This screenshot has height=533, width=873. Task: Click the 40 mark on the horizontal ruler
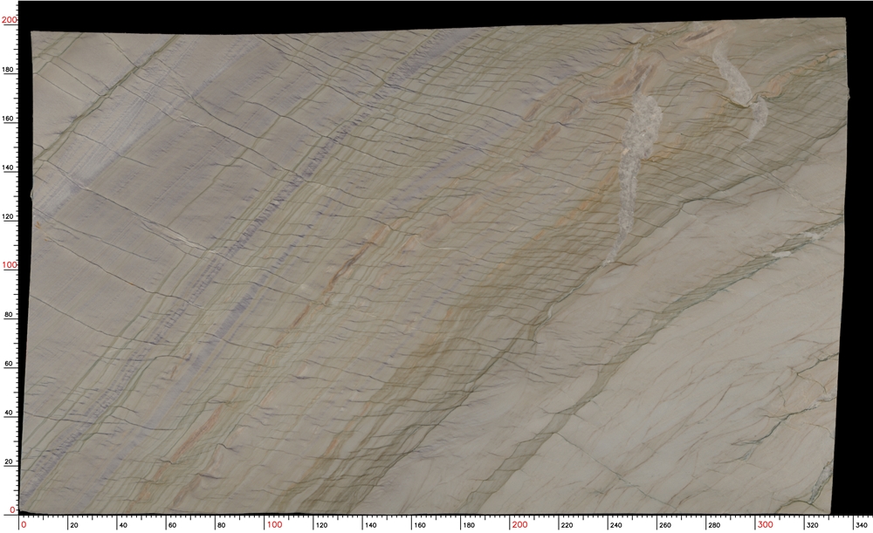click(x=123, y=524)
